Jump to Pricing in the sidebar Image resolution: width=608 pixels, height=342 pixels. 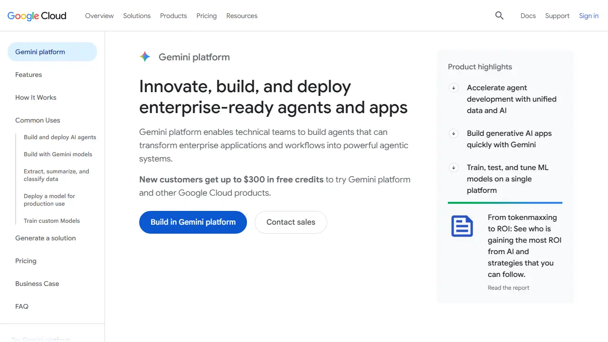pos(26,261)
